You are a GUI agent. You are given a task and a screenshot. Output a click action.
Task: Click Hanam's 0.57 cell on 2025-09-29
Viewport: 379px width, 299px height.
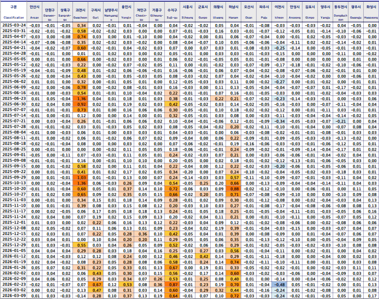coord(233,177)
